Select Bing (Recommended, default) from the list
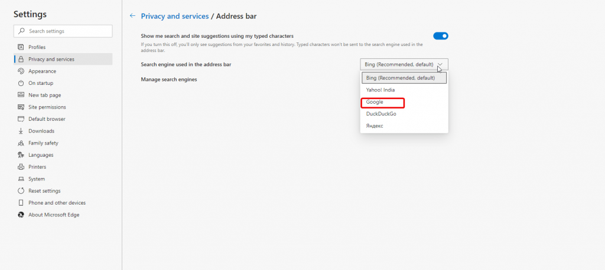Viewport: 605px width, 270px height. click(x=404, y=78)
